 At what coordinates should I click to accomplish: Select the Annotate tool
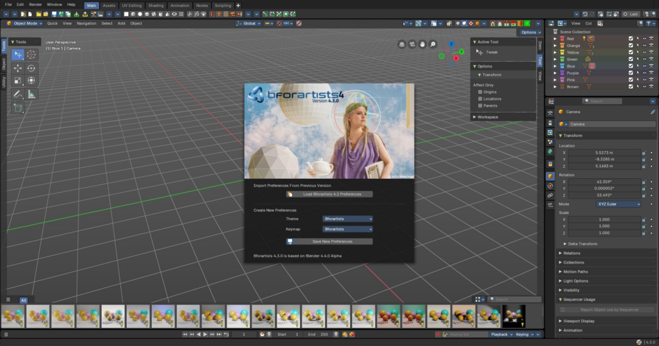[x=17, y=94]
